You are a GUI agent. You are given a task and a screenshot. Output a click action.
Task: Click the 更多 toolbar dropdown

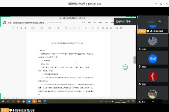coord(122,28)
